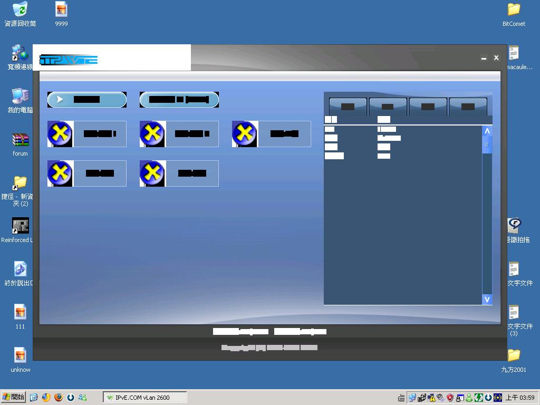Viewport: 540px width, 405px height.
Task: Select the unknow file icon on desktop
Action: point(20,360)
